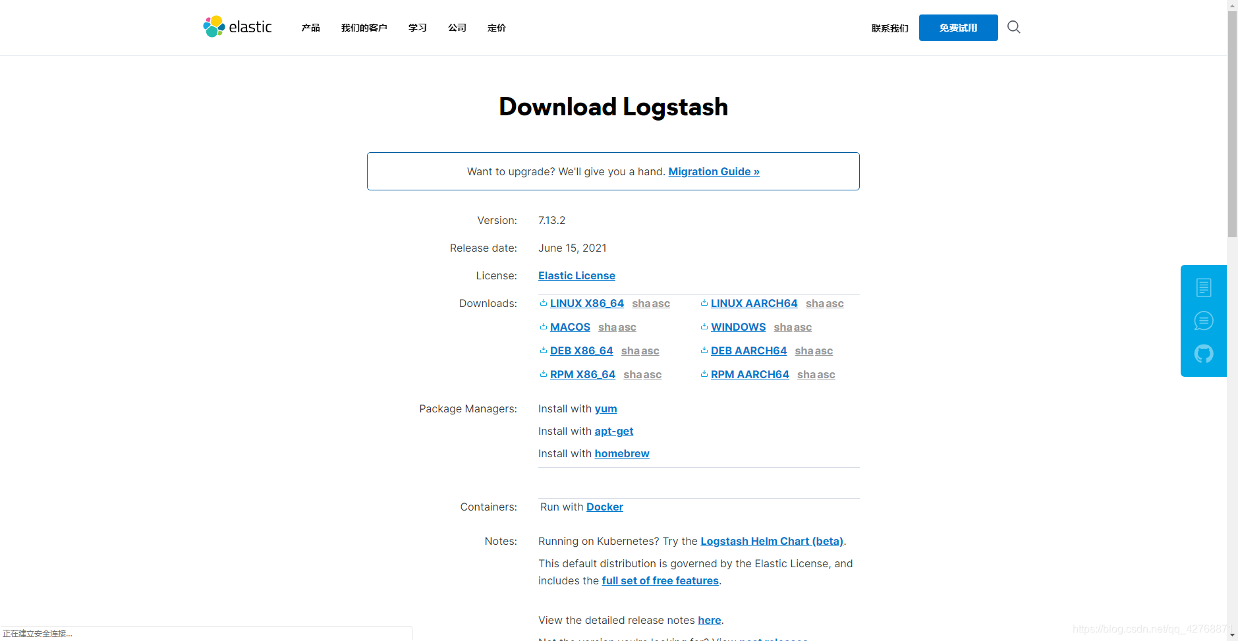Open asc link for LINUX X86_64
Image resolution: width=1238 pixels, height=641 pixels.
[661, 303]
